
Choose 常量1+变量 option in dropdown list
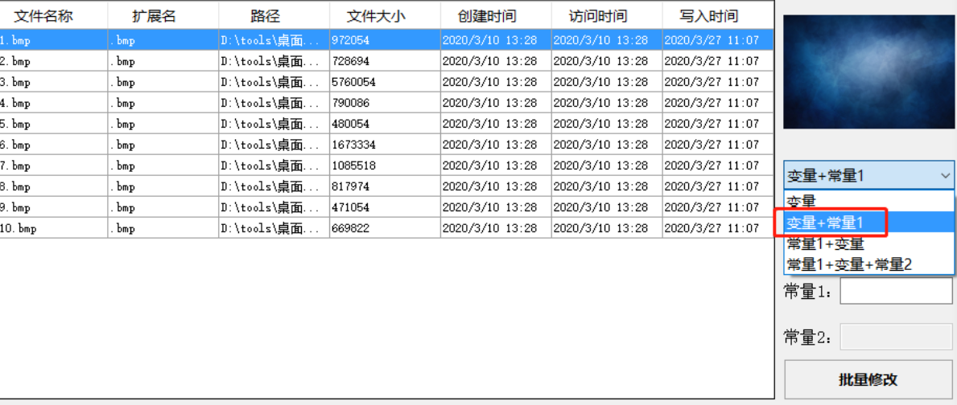pos(869,243)
